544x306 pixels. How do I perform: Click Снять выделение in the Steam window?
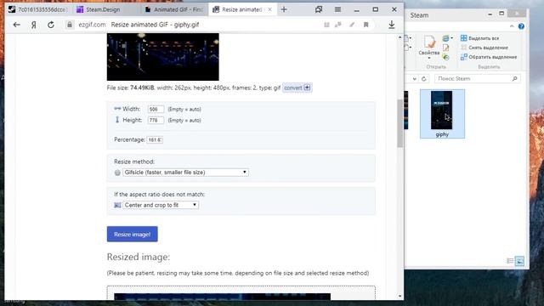(484, 48)
